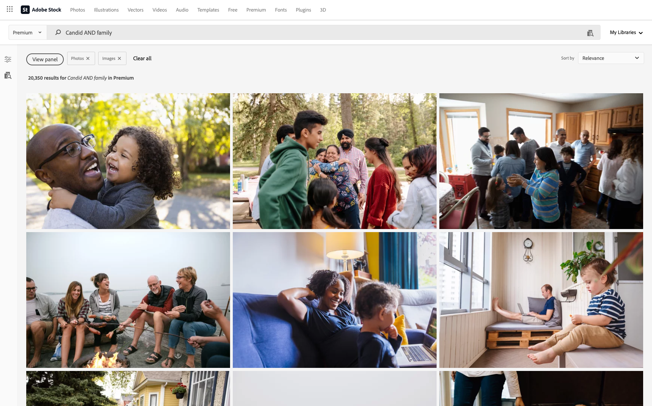
Task: Expand the My Libraries menu
Action: (x=626, y=33)
